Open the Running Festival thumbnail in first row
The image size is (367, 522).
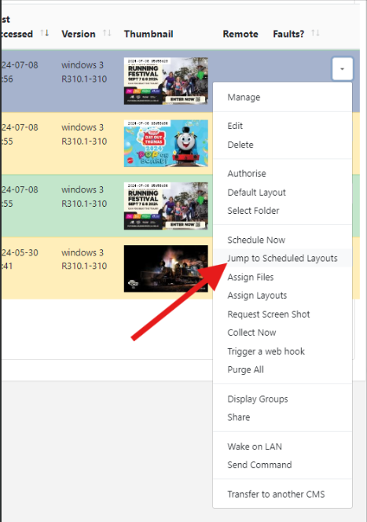[x=166, y=81]
